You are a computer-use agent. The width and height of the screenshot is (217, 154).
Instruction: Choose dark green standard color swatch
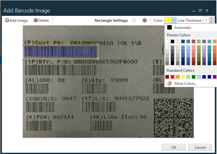pos(193,77)
